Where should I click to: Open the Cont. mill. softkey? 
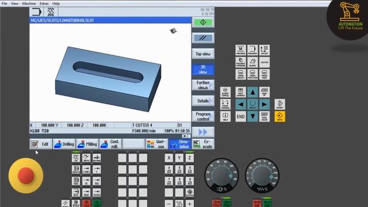click(110, 144)
